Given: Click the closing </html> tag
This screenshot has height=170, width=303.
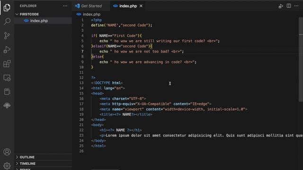Looking at the screenshot, I should pos(98,146).
